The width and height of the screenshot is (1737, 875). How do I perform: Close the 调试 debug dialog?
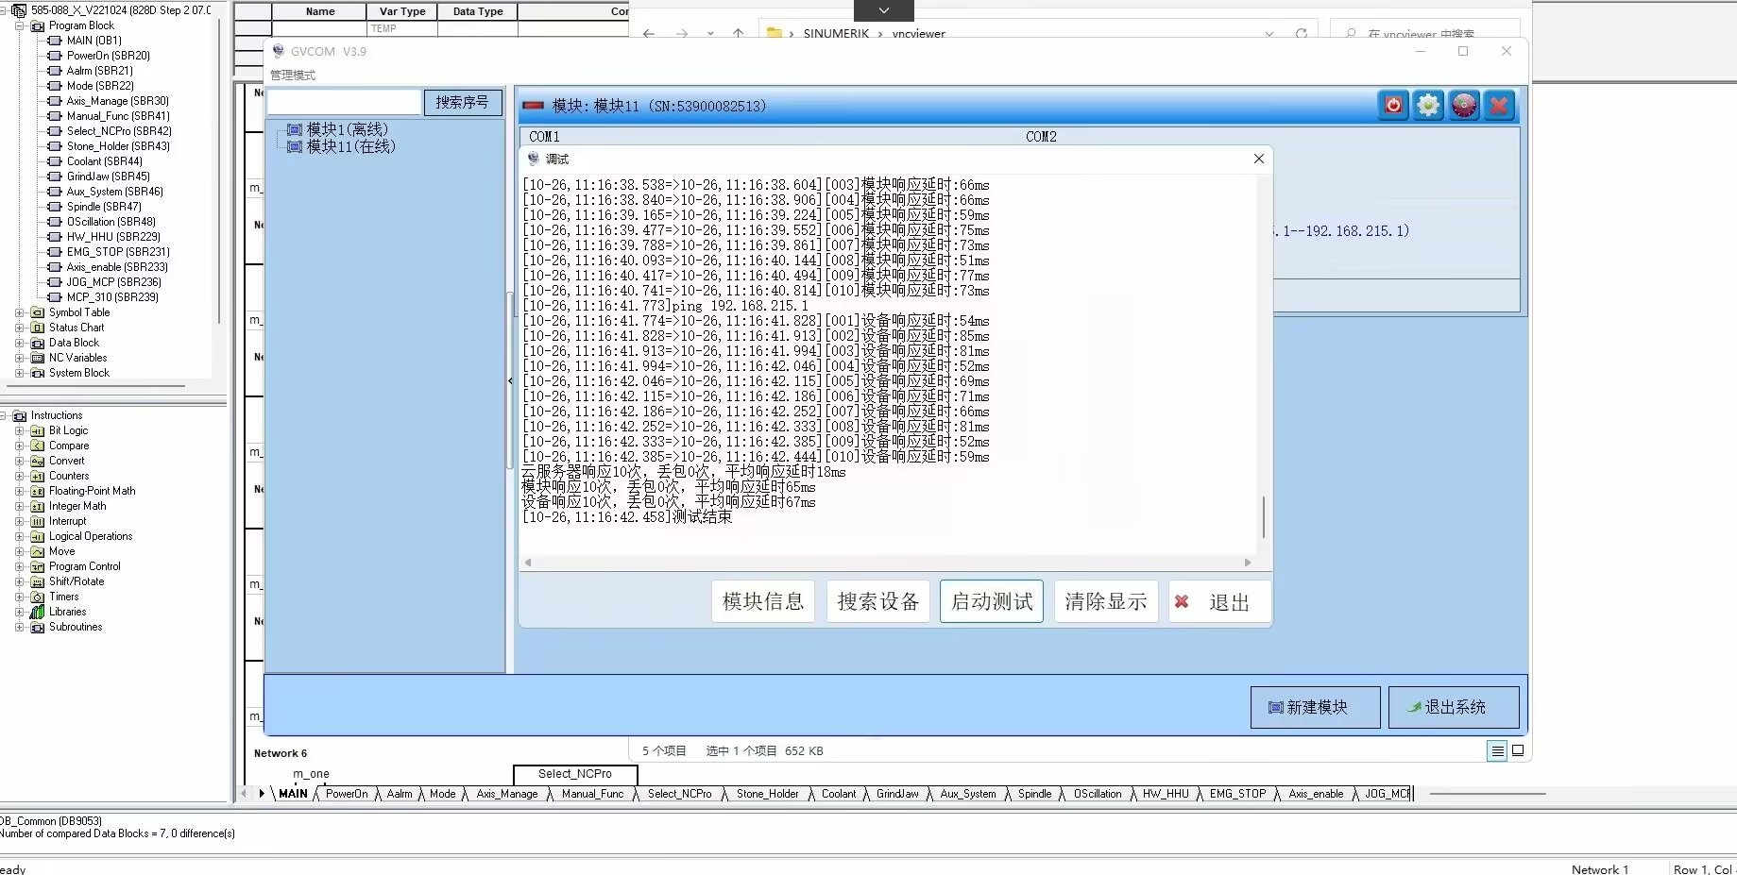point(1258,159)
